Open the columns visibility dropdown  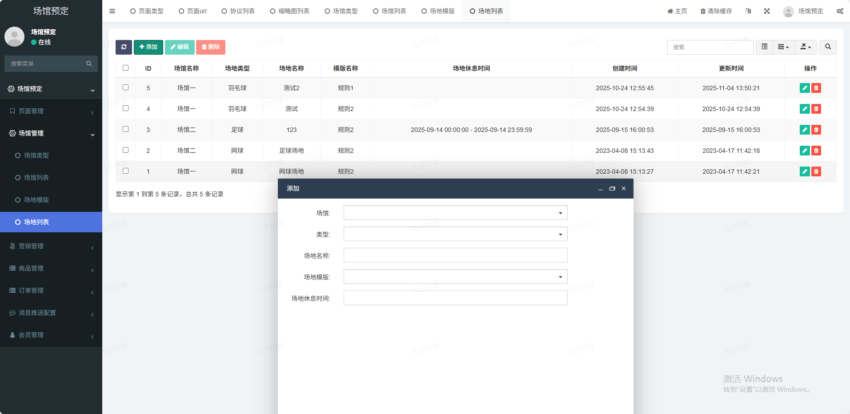point(783,47)
